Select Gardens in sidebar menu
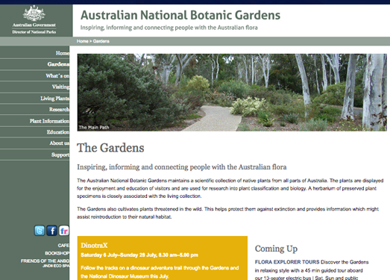 pyautogui.click(x=58, y=64)
